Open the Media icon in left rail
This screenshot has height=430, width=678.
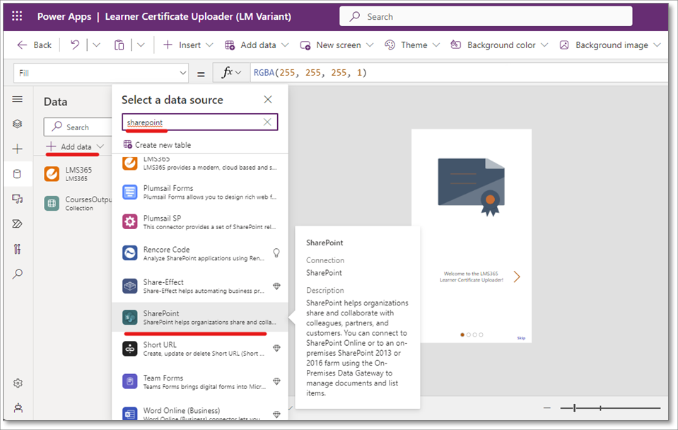click(18, 199)
